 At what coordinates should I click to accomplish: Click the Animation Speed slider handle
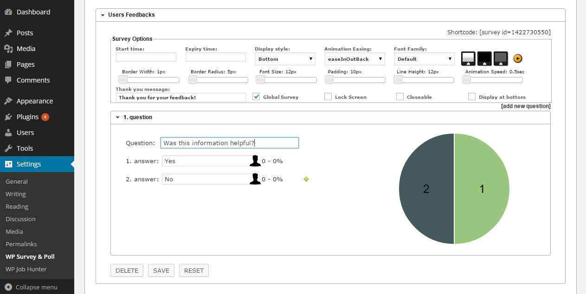(466, 80)
